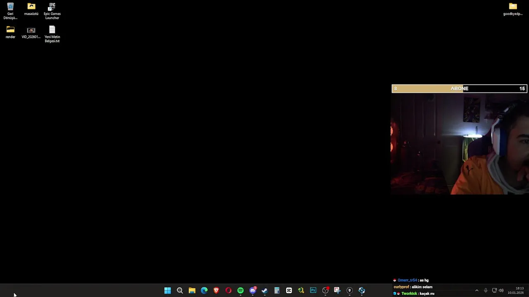Open Photoshop from taskbar
Viewport: 529px width, 297px height.
(x=313, y=290)
